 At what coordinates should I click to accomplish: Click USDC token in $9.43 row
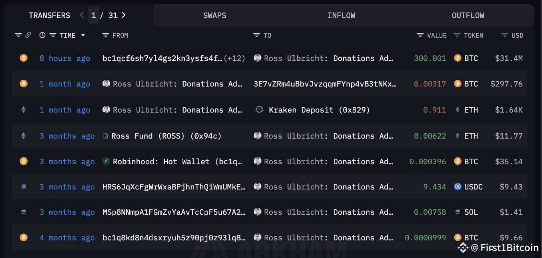(468, 187)
